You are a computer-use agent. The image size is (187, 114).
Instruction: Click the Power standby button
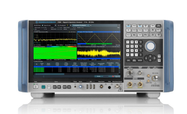coord(36,87)
